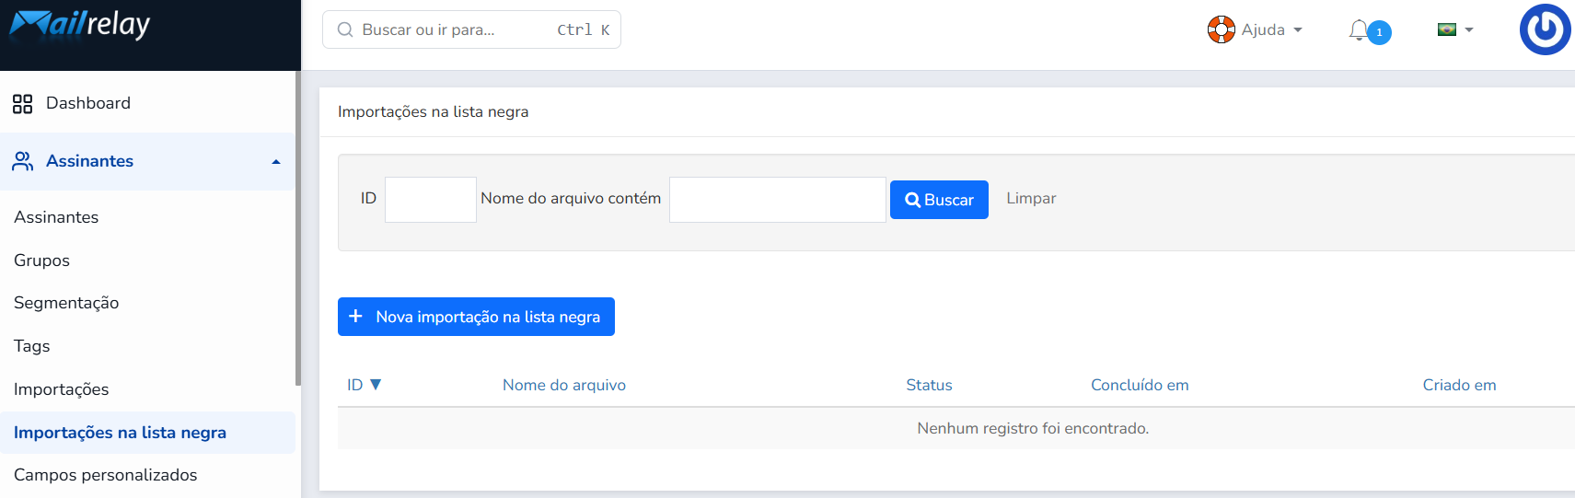Open notifications bell icon
Screen dimensions: 1575x498
click(1359, 30)
